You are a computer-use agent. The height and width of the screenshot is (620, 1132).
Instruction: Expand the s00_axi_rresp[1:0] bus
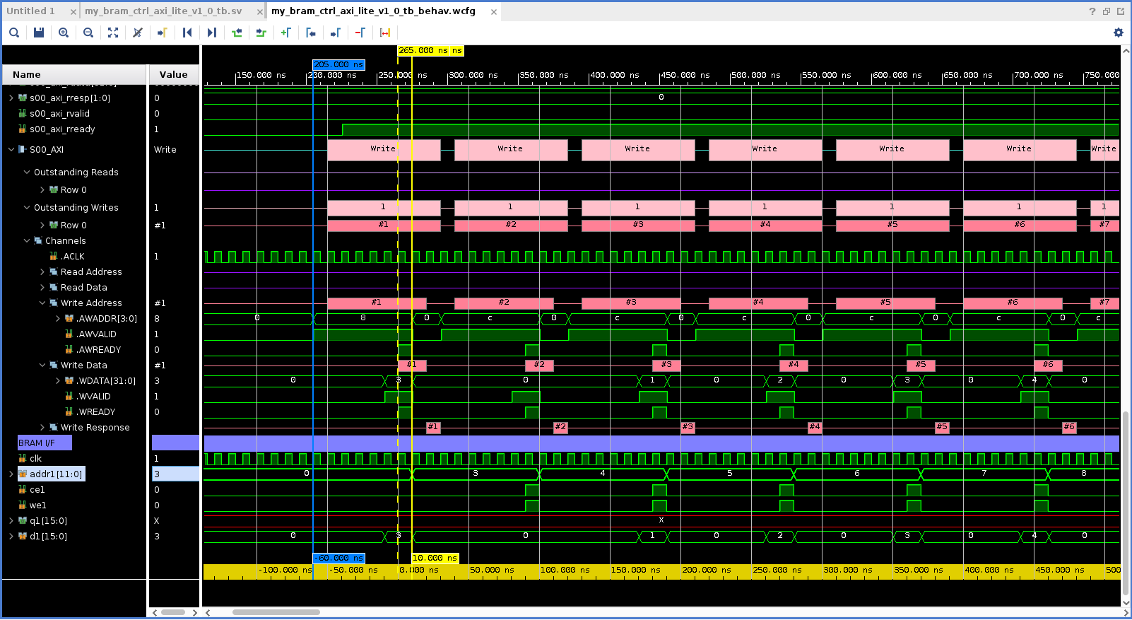11,98
